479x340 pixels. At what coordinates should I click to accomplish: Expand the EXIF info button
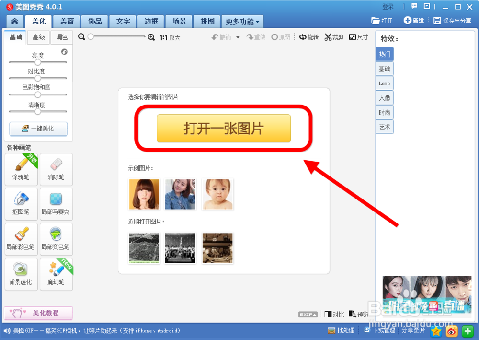308,314
